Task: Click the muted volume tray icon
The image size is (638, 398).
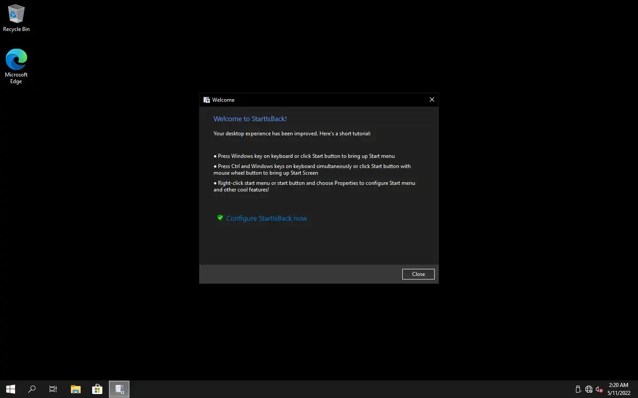Action: pos(599,389)
